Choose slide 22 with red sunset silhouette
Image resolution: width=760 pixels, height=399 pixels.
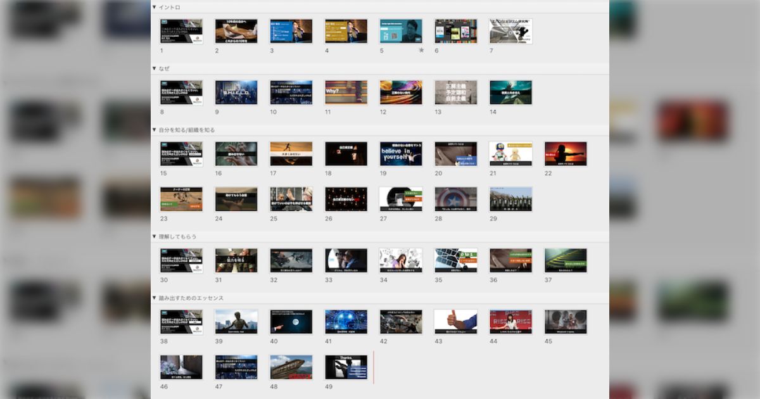point(566,154)
